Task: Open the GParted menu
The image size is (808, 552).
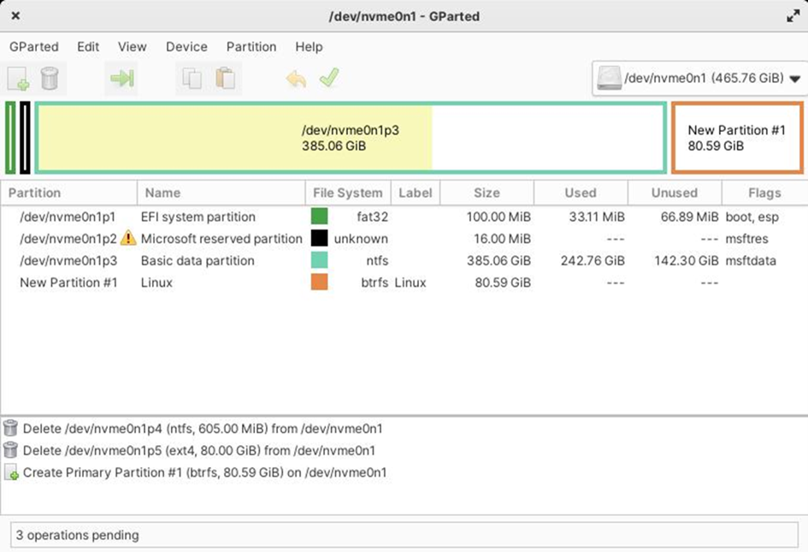Action: click(34, 47)
